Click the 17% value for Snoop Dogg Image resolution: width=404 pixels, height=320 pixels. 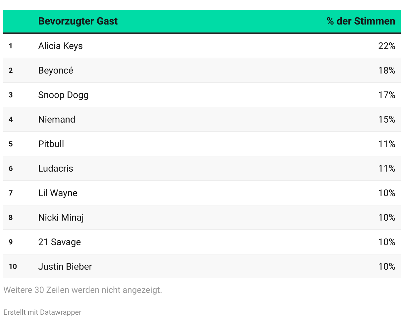[x=386, y=95]
